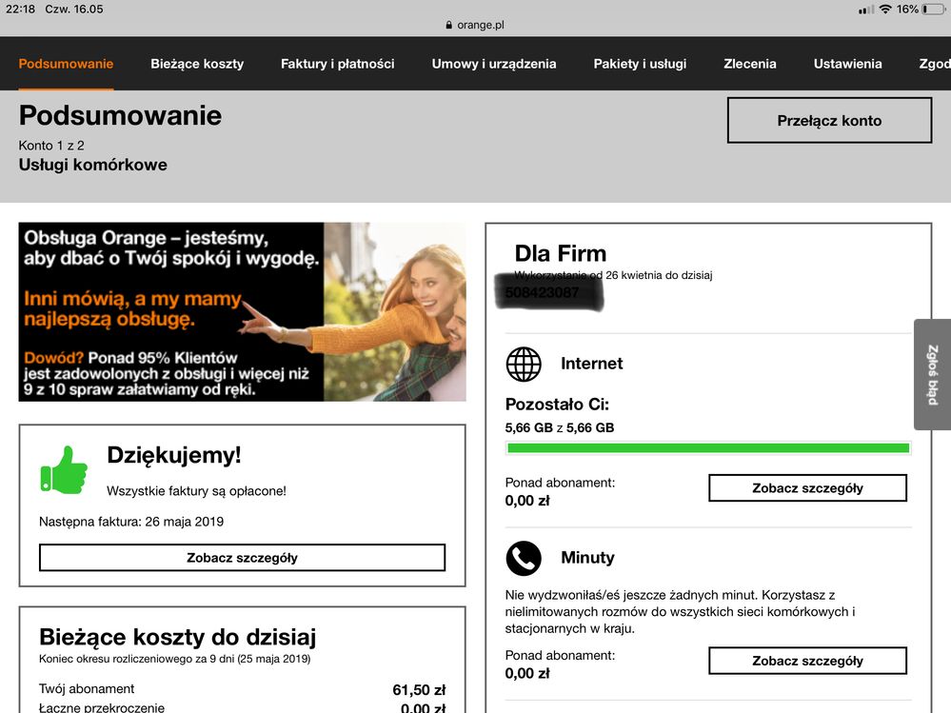Tap the Czw. 16.05 date
951x713 pixels.
pyautogui.click(x=74, y=10)
